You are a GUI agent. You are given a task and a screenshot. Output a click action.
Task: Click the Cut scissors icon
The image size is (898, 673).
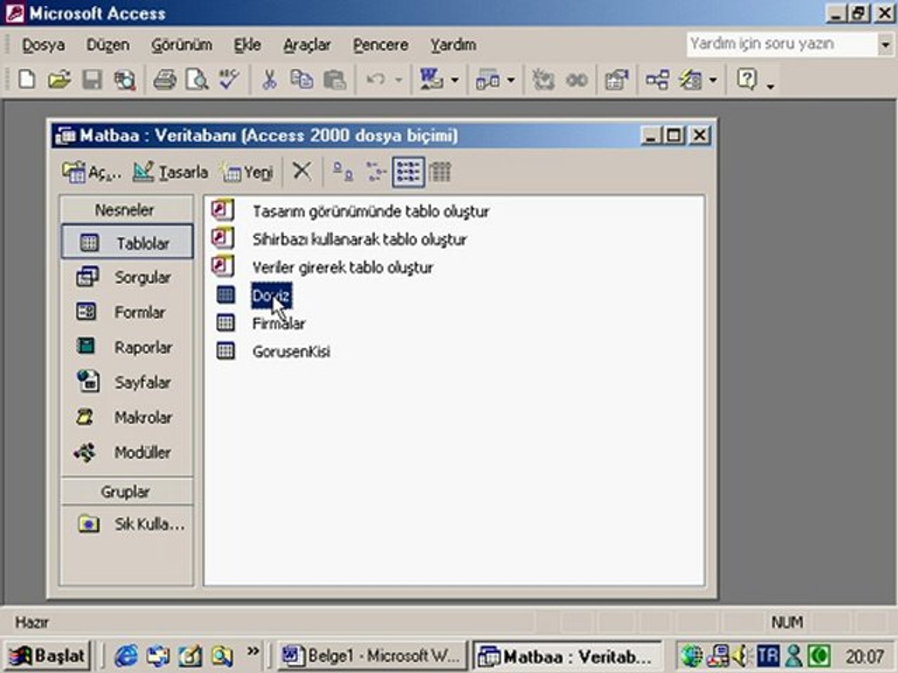(x=269, y=80)
